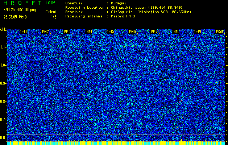This screenshot has height=145, width=228.
Task: Click the 1948 time marker
Action: (x=176, y=32)
